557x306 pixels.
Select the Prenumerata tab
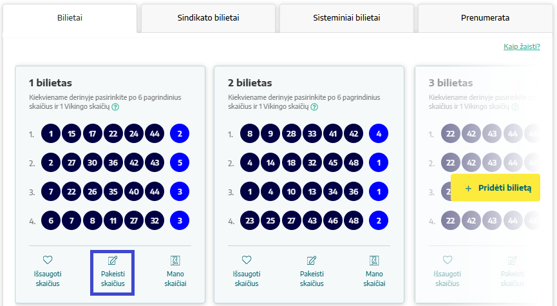tap(486, 18)
